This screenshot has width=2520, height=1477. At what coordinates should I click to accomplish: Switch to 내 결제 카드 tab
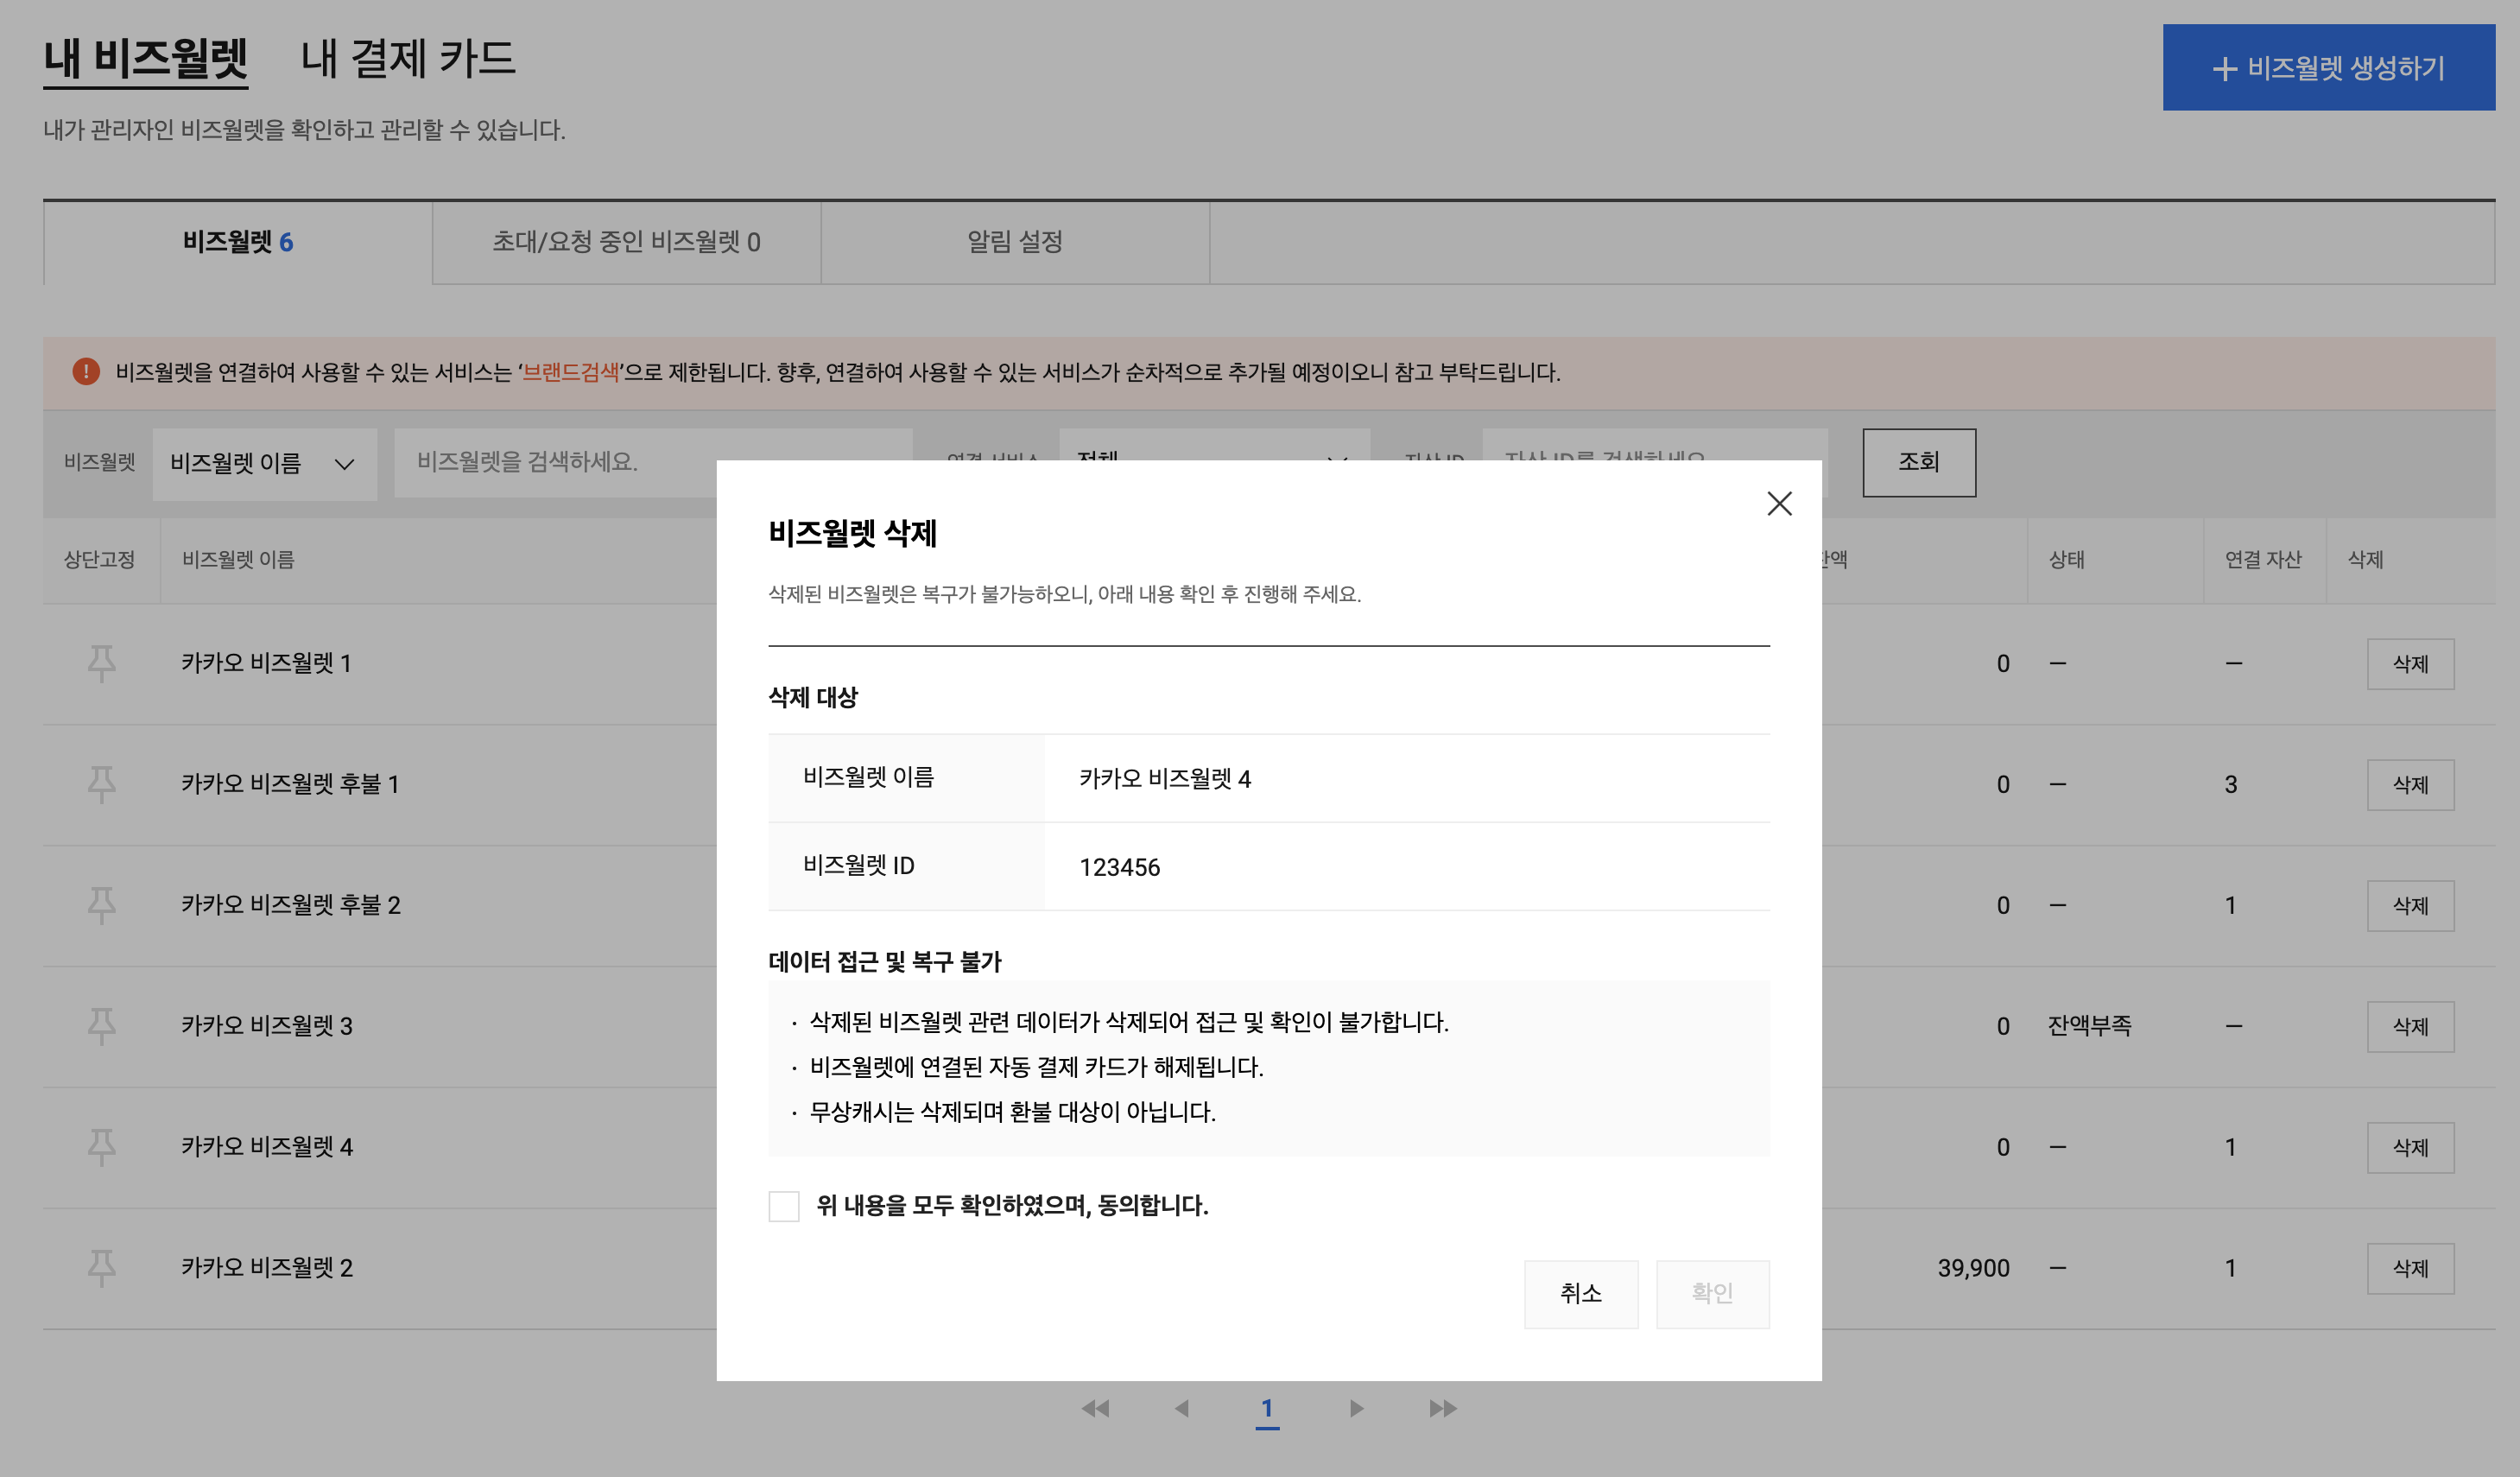(x=408, y=58)
